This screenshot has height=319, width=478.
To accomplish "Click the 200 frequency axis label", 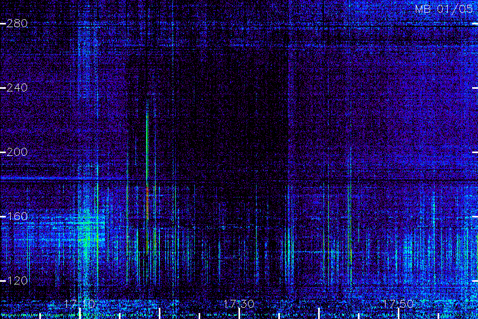I will pyautogui.click(x=17, y=152).
